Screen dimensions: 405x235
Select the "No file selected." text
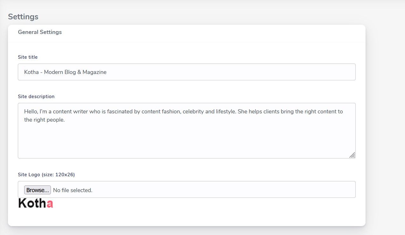pyautogui.click(x=73, y=190)
